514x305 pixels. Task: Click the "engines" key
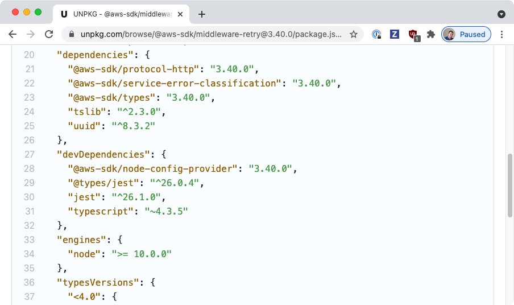pos(82,240)
